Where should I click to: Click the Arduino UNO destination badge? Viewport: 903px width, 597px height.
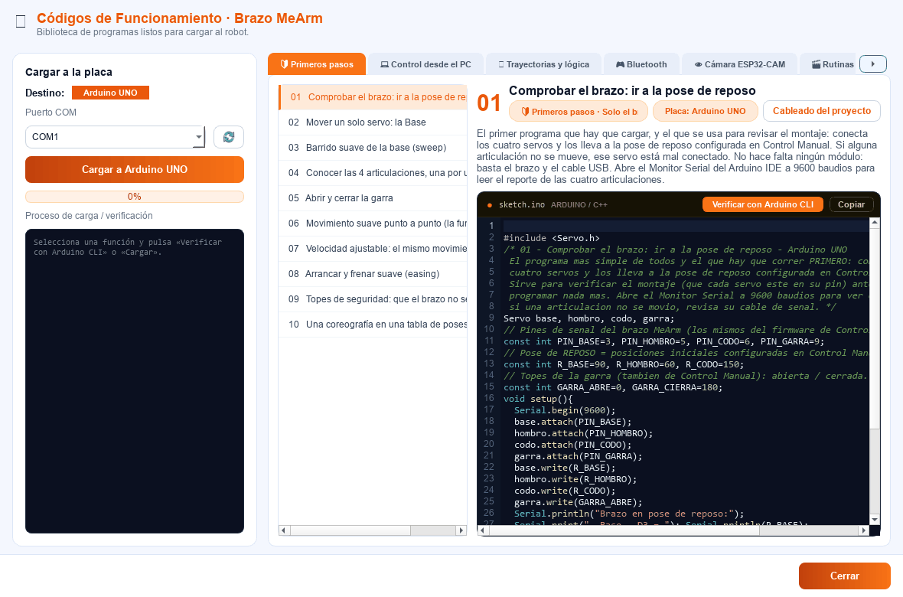(x=110, y=92)
